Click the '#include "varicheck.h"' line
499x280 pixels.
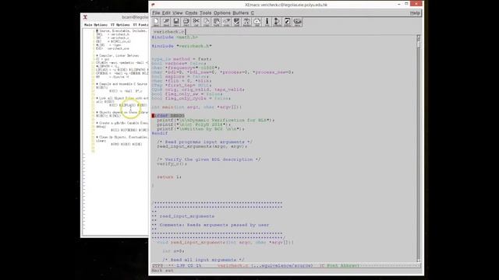[x=182, y=46]
